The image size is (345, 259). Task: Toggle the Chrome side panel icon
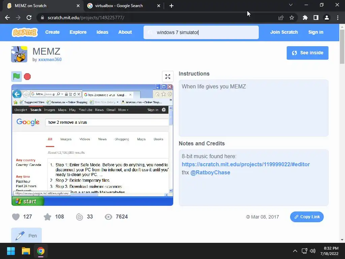316,18
